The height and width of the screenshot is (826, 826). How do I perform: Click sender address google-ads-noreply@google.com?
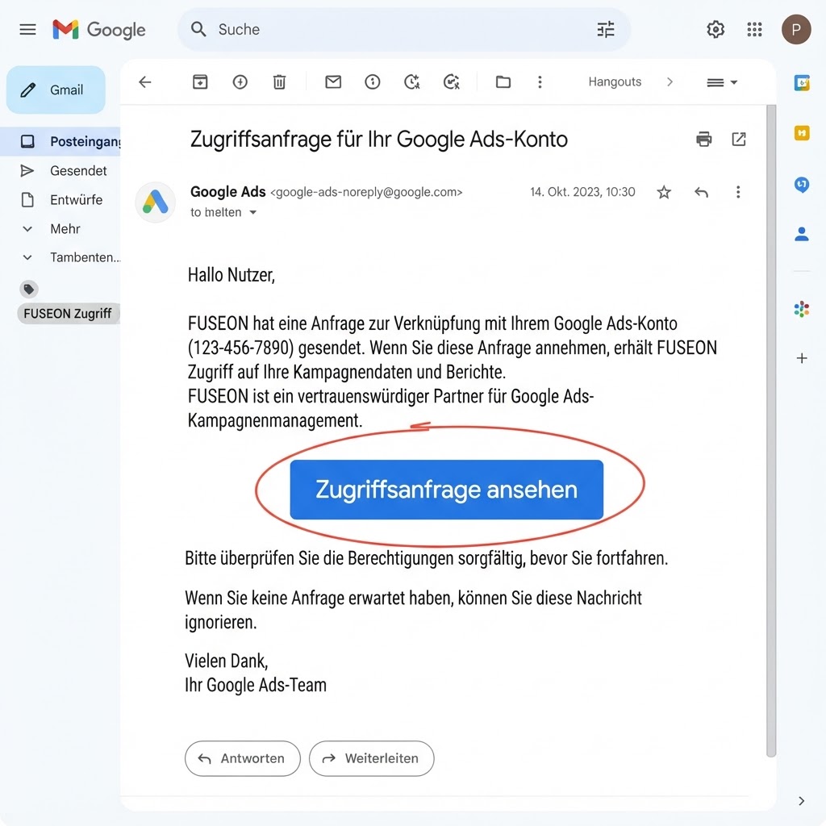click(x=366, y=192)
